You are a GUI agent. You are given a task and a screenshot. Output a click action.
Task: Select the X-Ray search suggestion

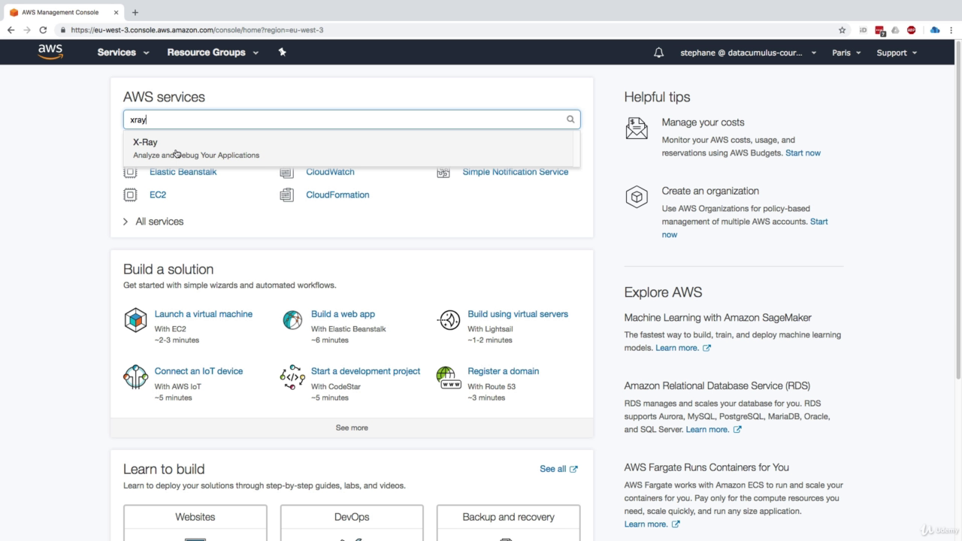point(348,148)
